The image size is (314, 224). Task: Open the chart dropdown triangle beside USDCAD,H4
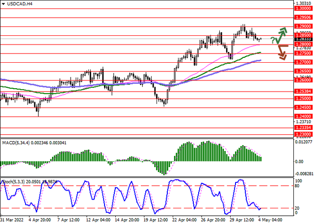coord(3,4)
